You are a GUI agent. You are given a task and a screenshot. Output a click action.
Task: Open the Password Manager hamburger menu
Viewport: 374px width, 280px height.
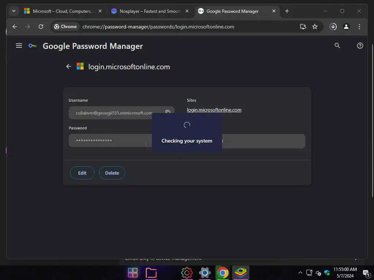tap(19, 46)
